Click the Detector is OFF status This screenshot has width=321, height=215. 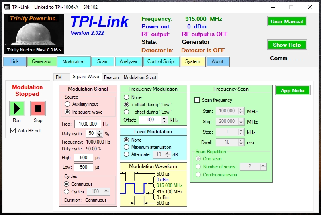coord(202,50)
